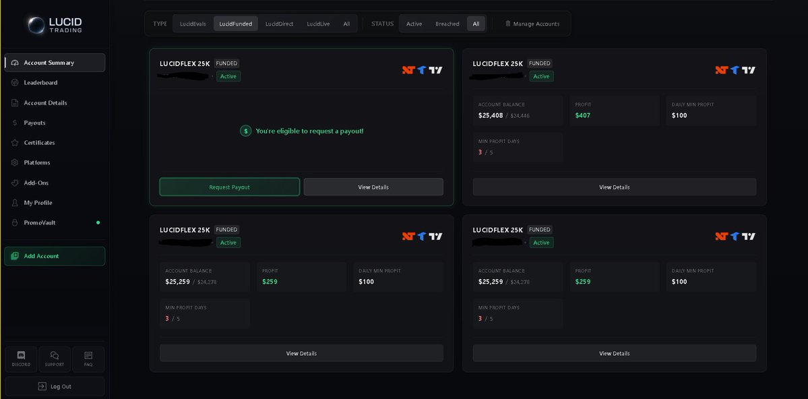The width and height of the screenshot is (808, 399).
Task: Expand the Manage Accounts option
Action: pos(532,23)
